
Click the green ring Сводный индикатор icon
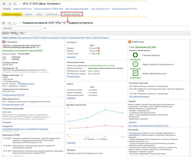pyautogui.click(x=135, y=55)
